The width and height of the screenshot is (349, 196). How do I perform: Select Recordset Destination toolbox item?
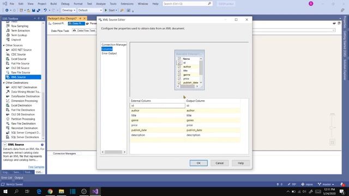coord(24,128)
